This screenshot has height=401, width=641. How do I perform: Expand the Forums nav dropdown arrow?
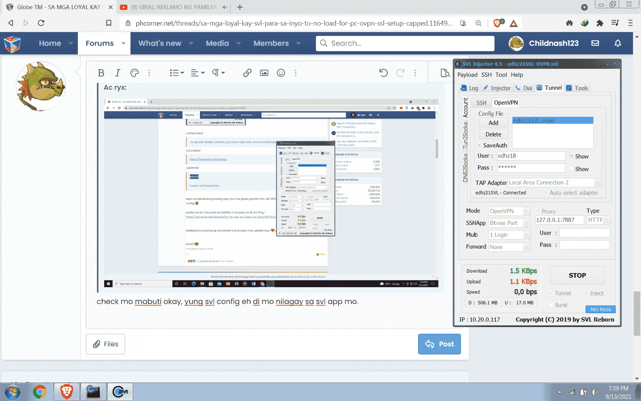coord(123,43)
